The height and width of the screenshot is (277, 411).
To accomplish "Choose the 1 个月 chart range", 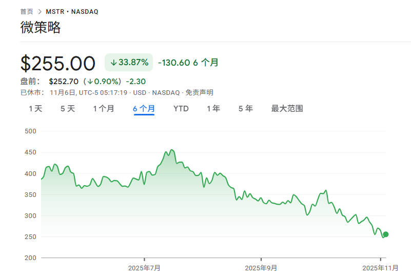I will [x=103, y=109].
